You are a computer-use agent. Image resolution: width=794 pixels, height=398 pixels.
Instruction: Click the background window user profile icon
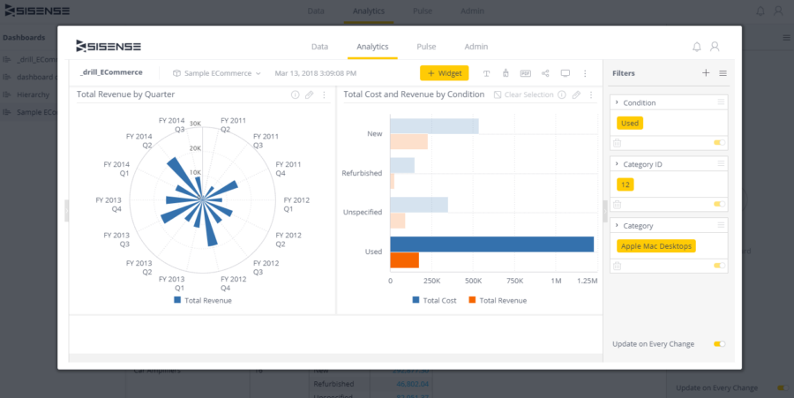click(778, 11)
